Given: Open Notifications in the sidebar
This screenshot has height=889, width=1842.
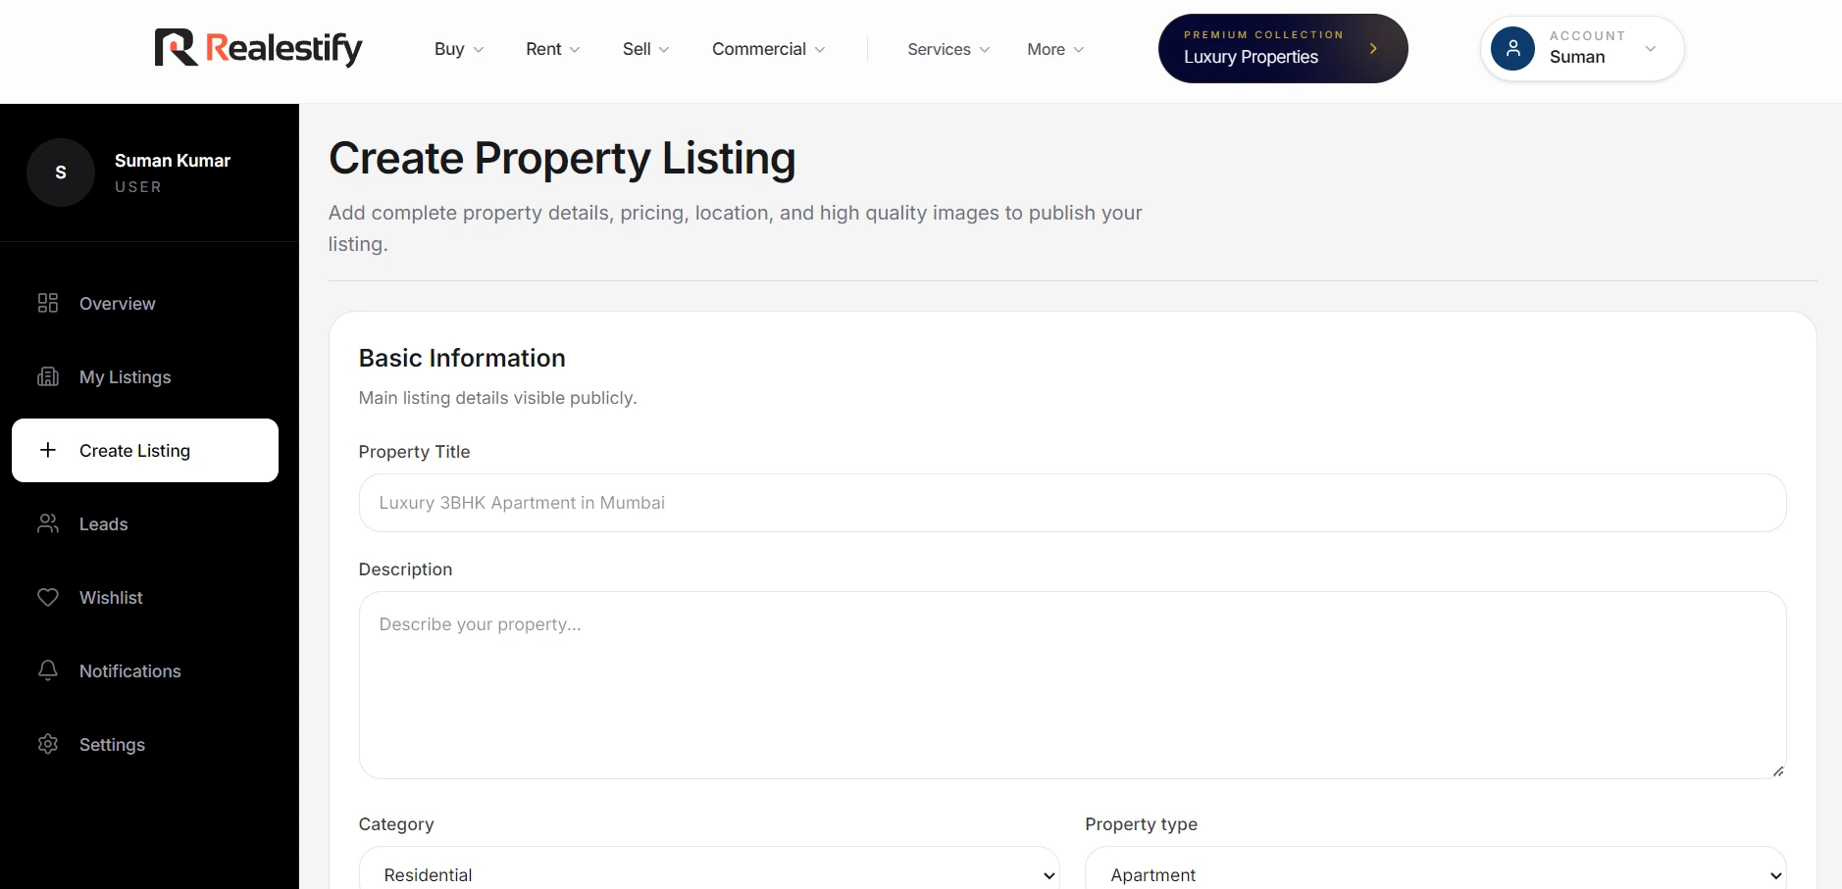Looking at the screenshot, I should 145,670.
